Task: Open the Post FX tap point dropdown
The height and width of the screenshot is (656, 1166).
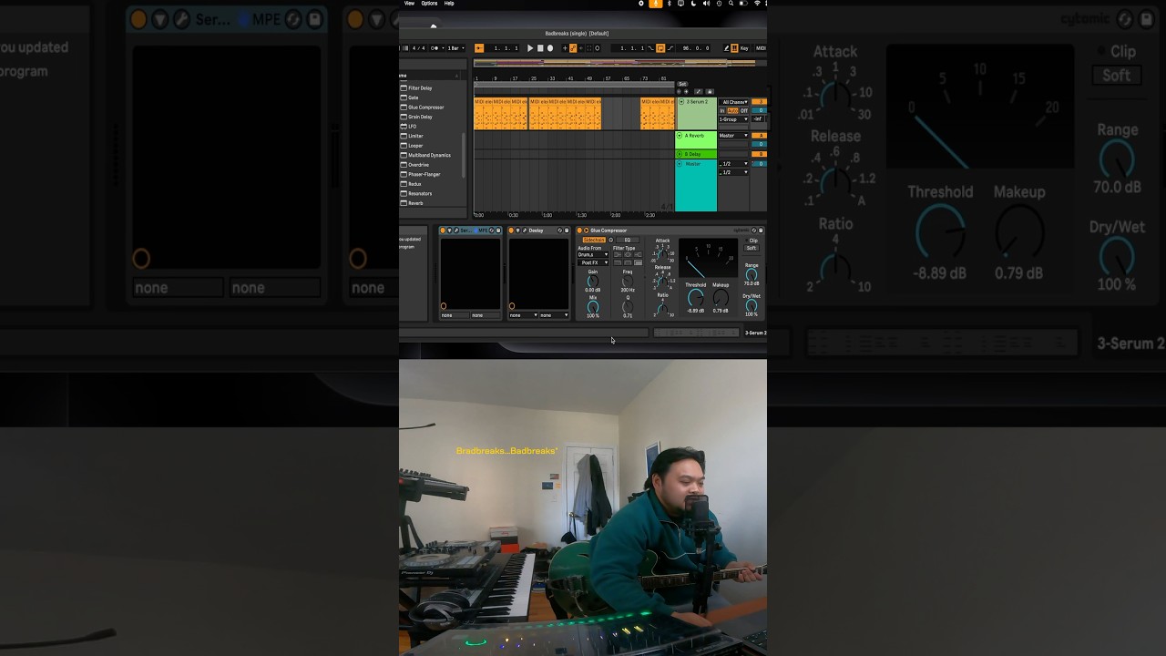Action: 593,262
